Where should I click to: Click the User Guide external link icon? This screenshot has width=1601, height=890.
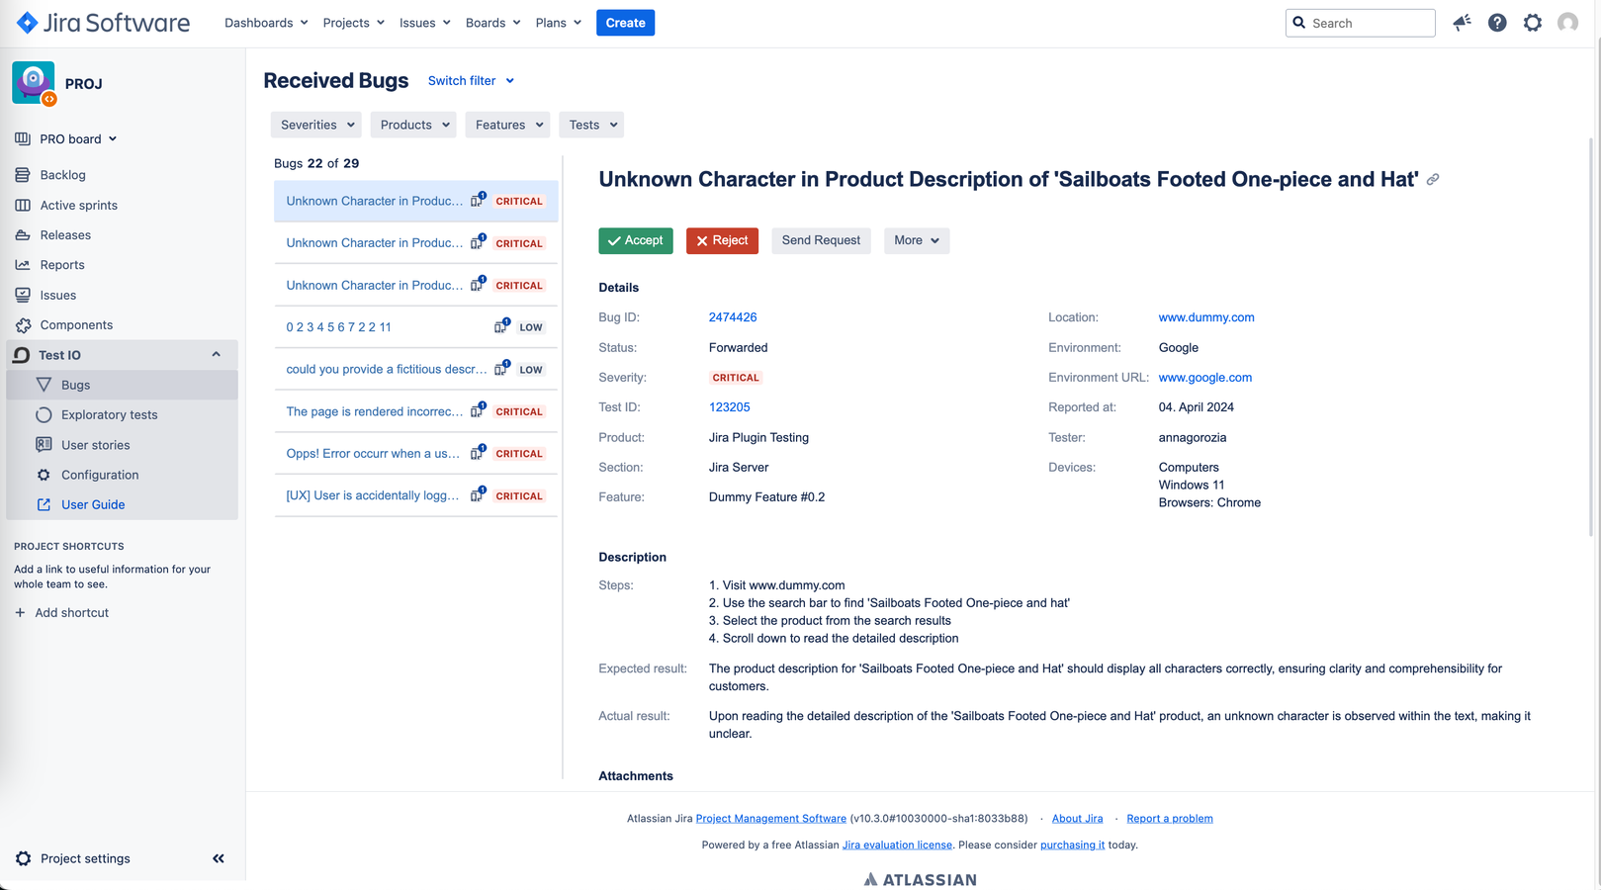point(44,504)
